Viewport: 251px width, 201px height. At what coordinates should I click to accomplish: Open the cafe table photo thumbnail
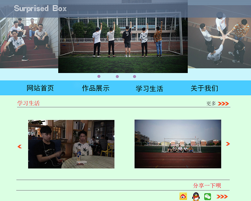pos(71,144)
